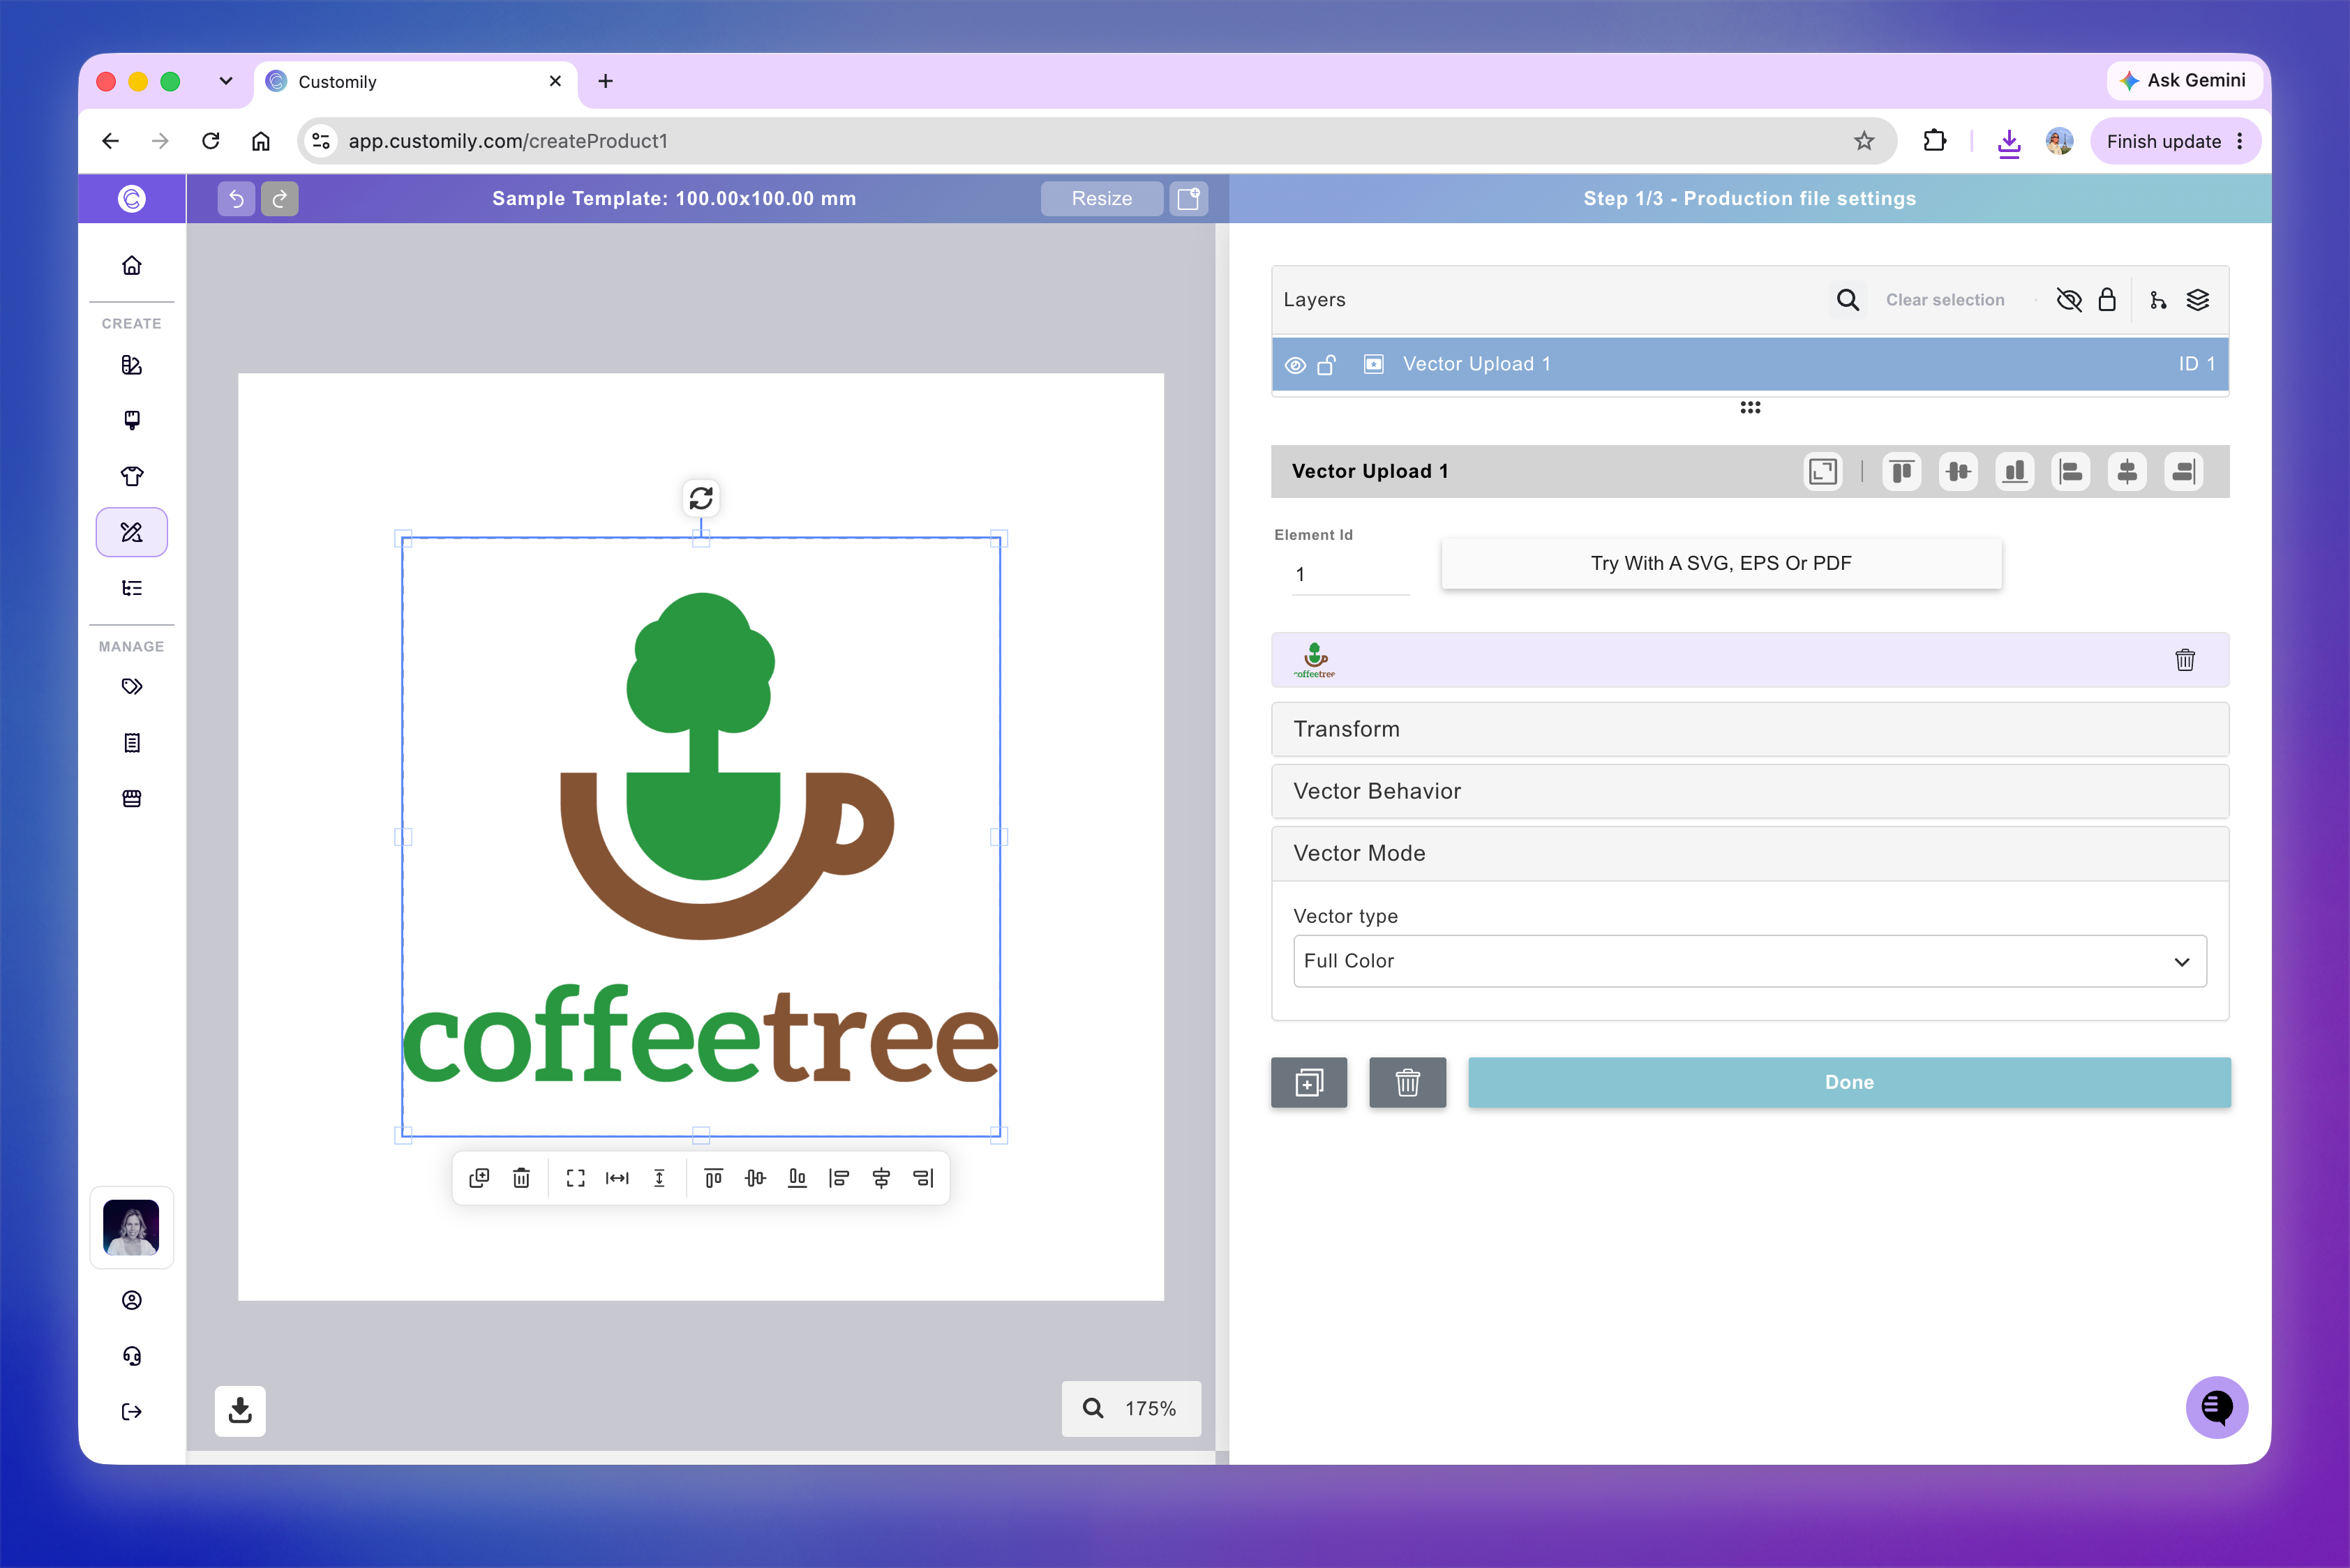Toggle lock on Vector Upload 1 layer

(1326, 365)
